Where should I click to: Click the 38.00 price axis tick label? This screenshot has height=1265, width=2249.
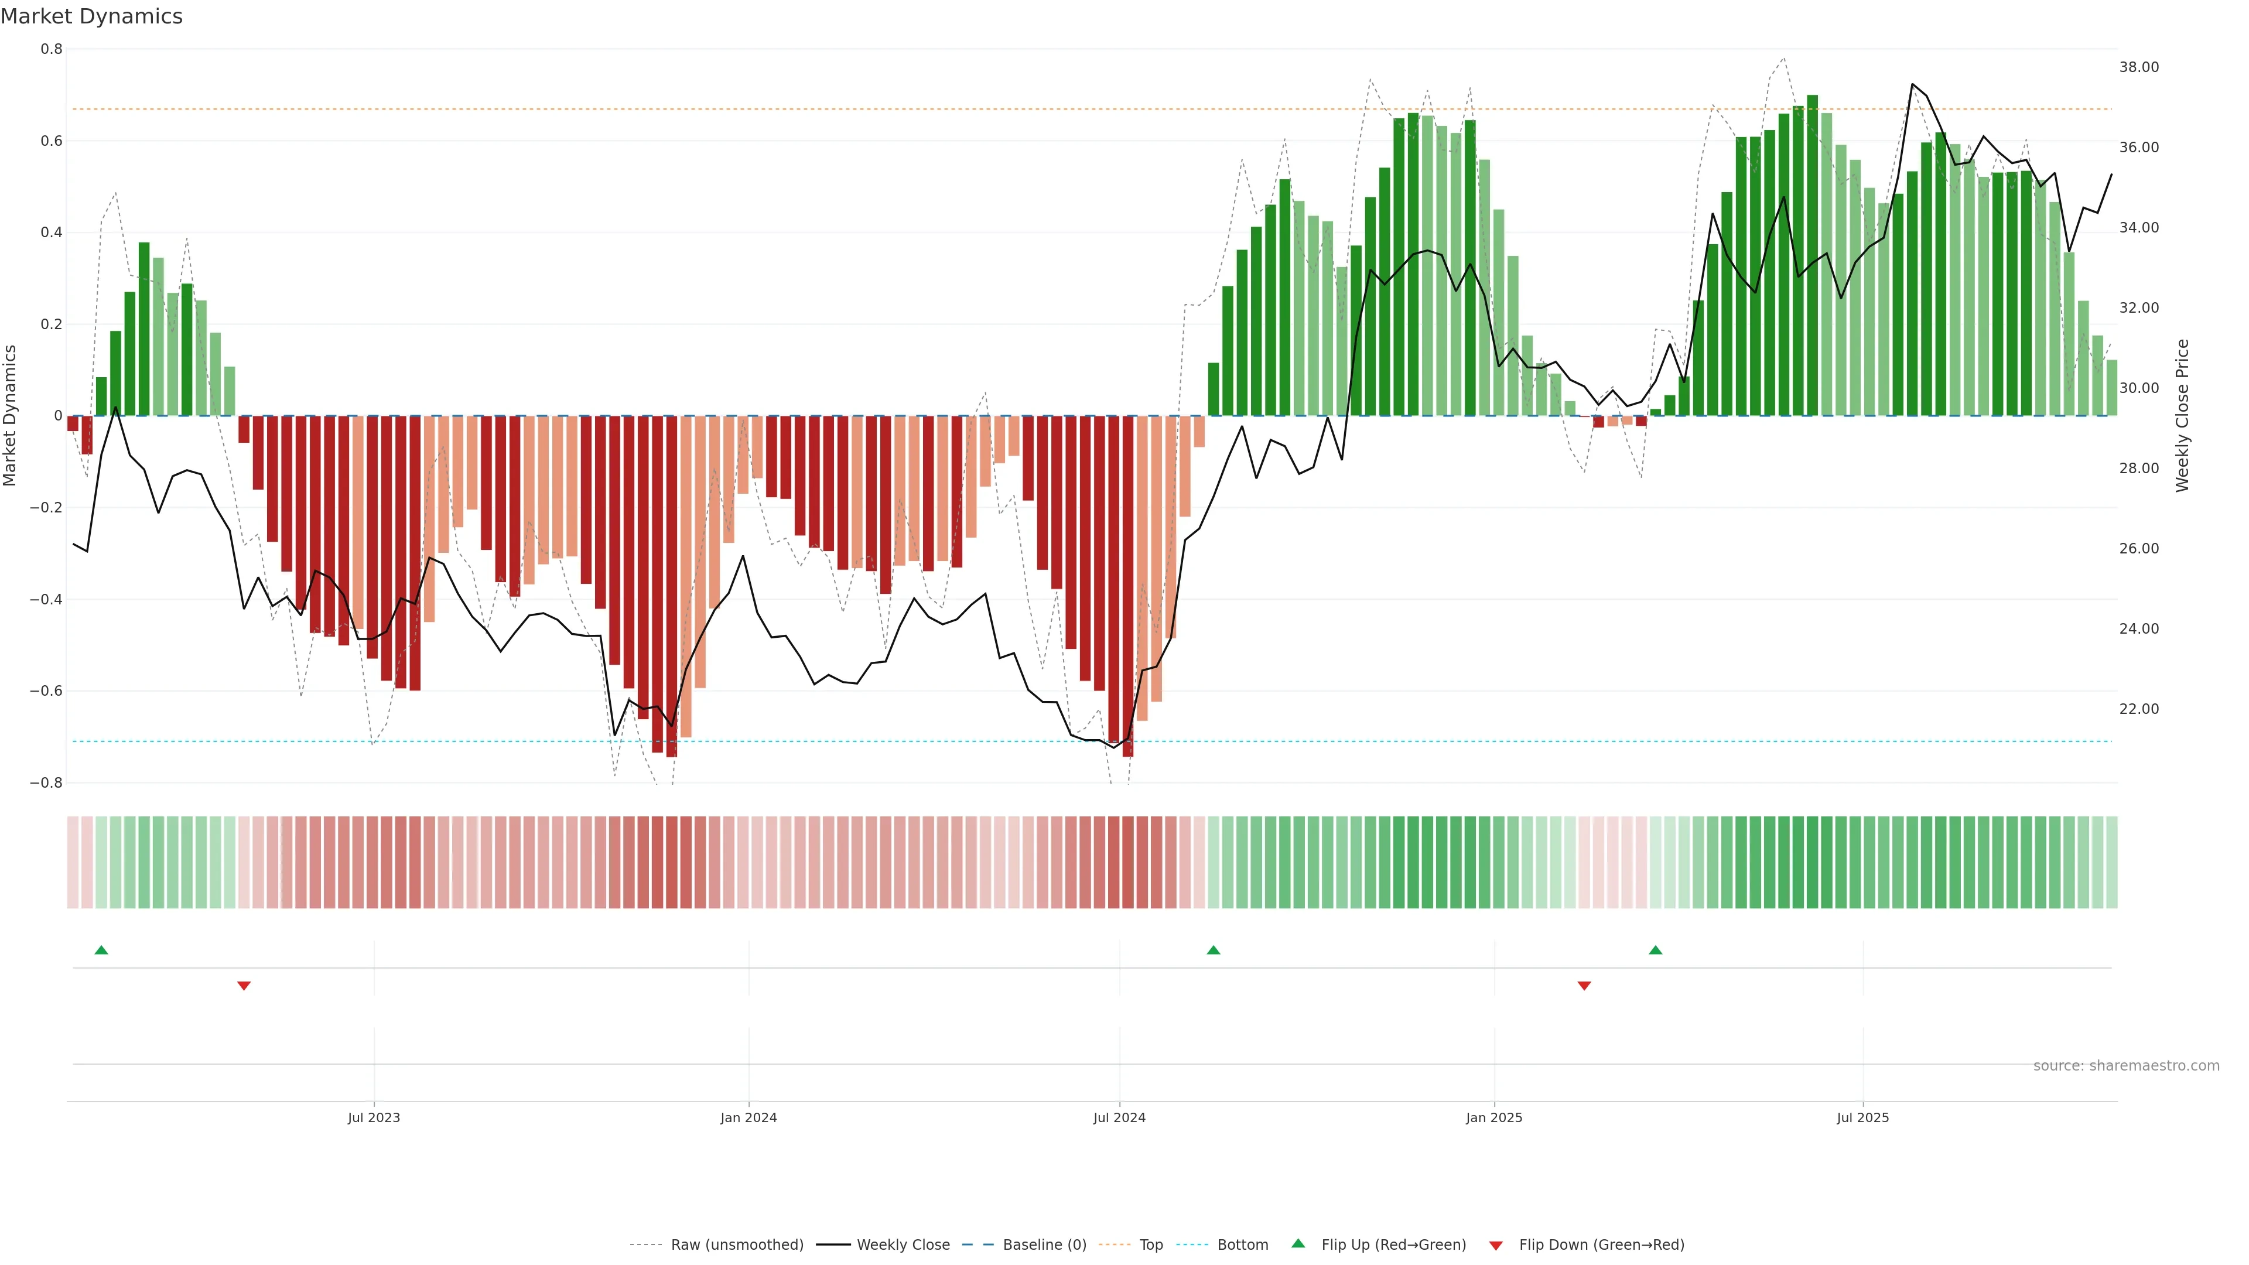point(2139,67)
